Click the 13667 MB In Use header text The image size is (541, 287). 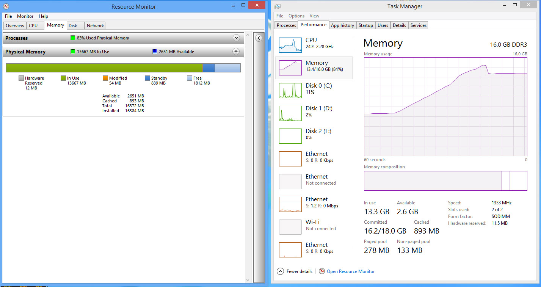click(x=93, y=52)
